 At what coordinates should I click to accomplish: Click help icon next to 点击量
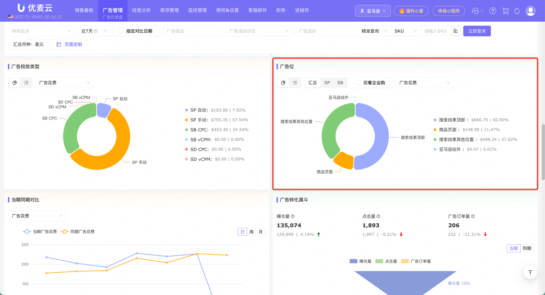(378, 217)
